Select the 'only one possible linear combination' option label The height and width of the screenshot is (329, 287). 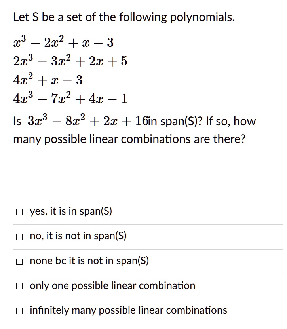pos(112,286)
